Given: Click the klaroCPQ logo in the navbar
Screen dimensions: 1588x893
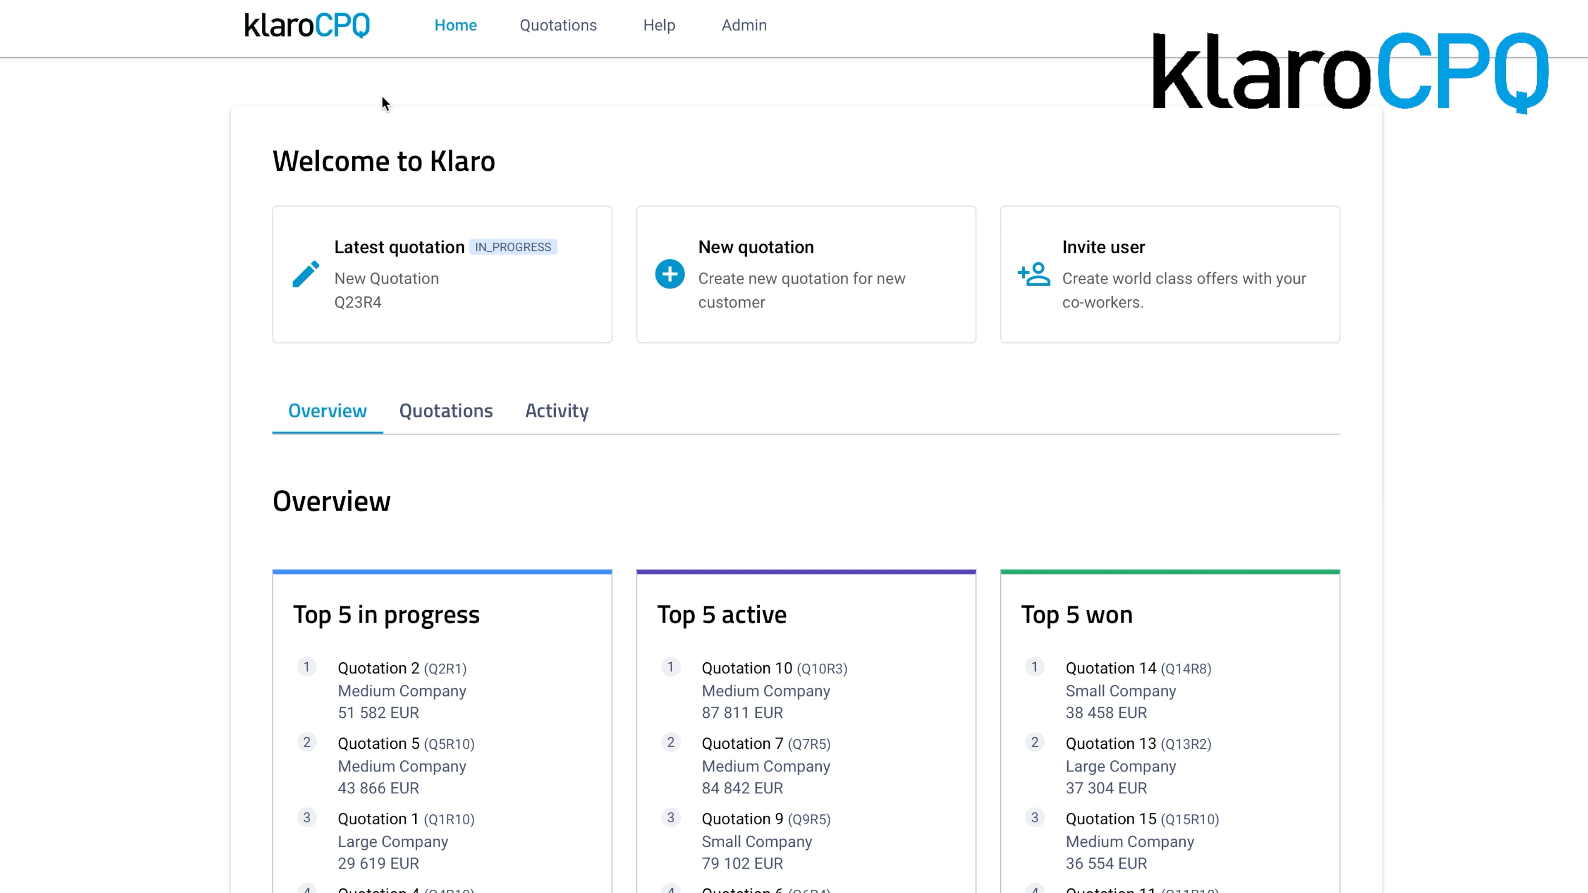Looking at the screenshot, I should [306, 25].
